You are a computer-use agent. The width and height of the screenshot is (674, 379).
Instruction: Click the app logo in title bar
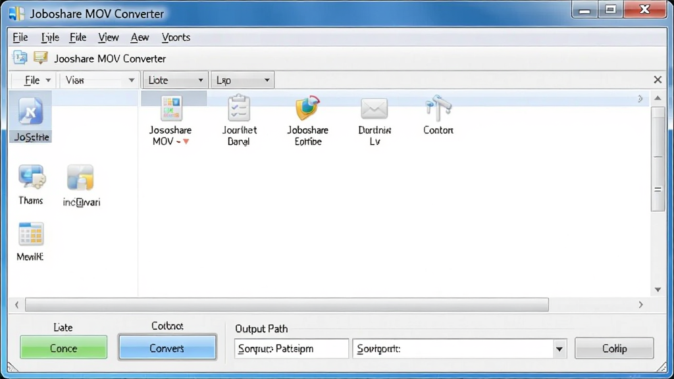(x=16, y=14)
